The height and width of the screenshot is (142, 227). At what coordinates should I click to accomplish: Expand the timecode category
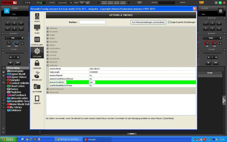(48, 92)
